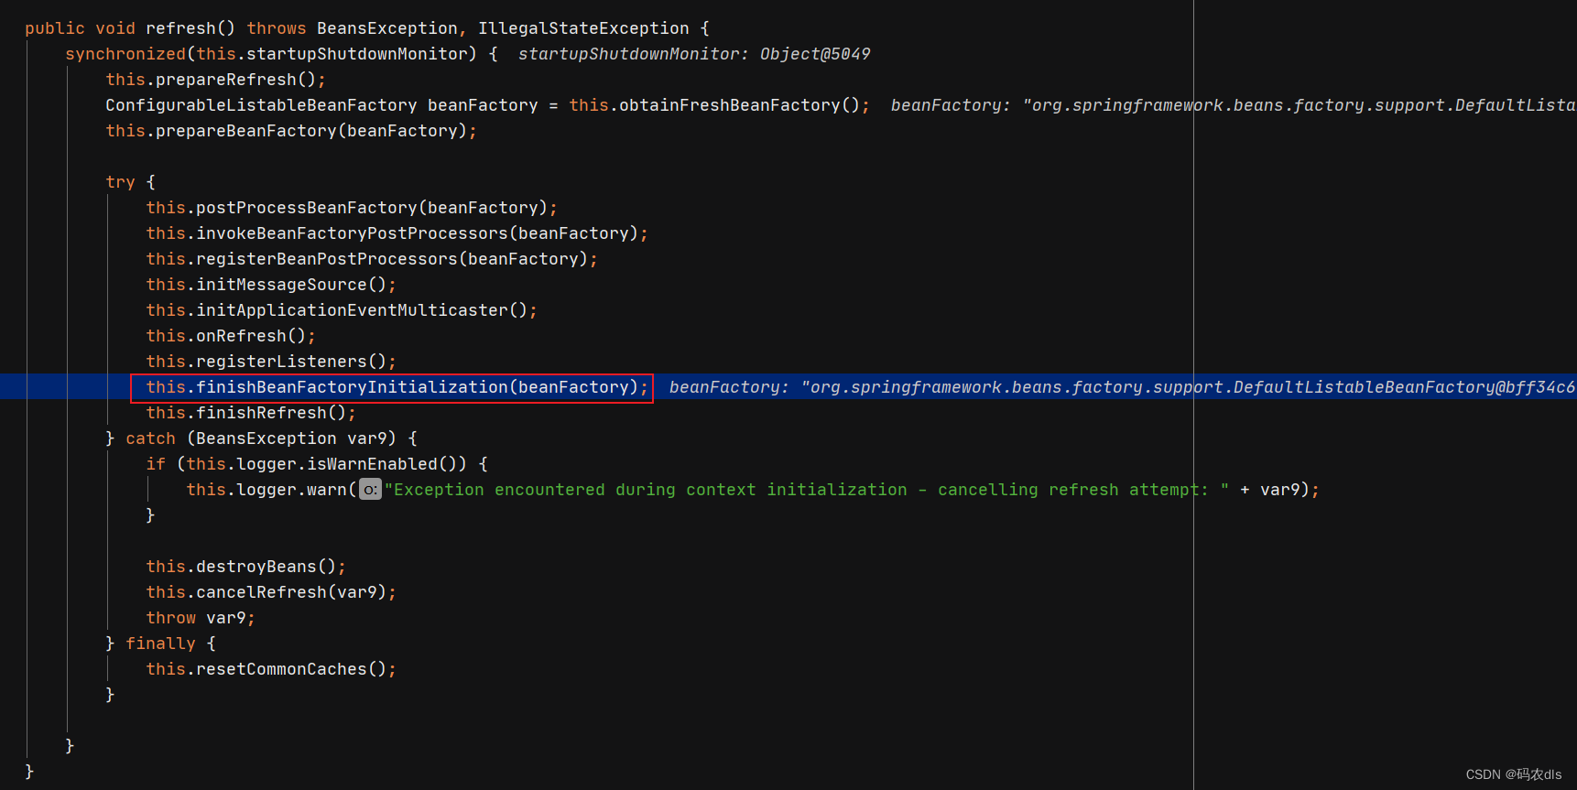Click ConfigurableListableBeanFactory type name
This screenshot has width=1577, height=790.
point(261,105)
